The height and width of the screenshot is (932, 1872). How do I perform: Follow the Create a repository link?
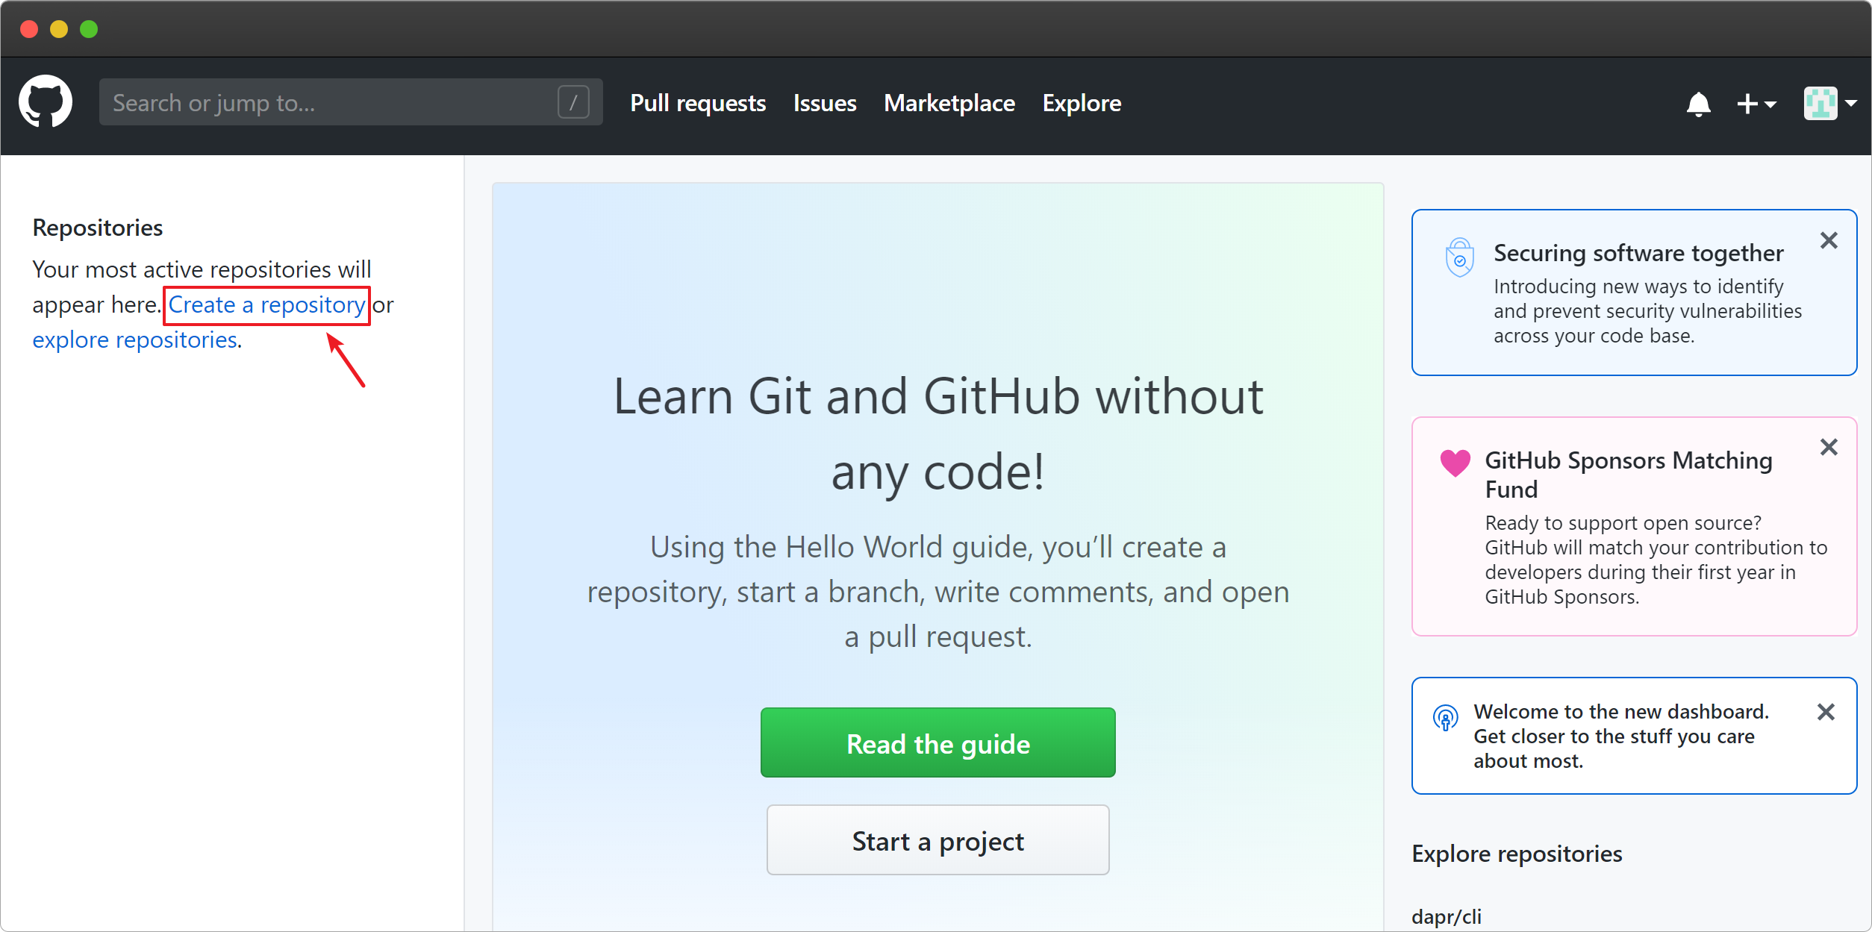point(266,305)
